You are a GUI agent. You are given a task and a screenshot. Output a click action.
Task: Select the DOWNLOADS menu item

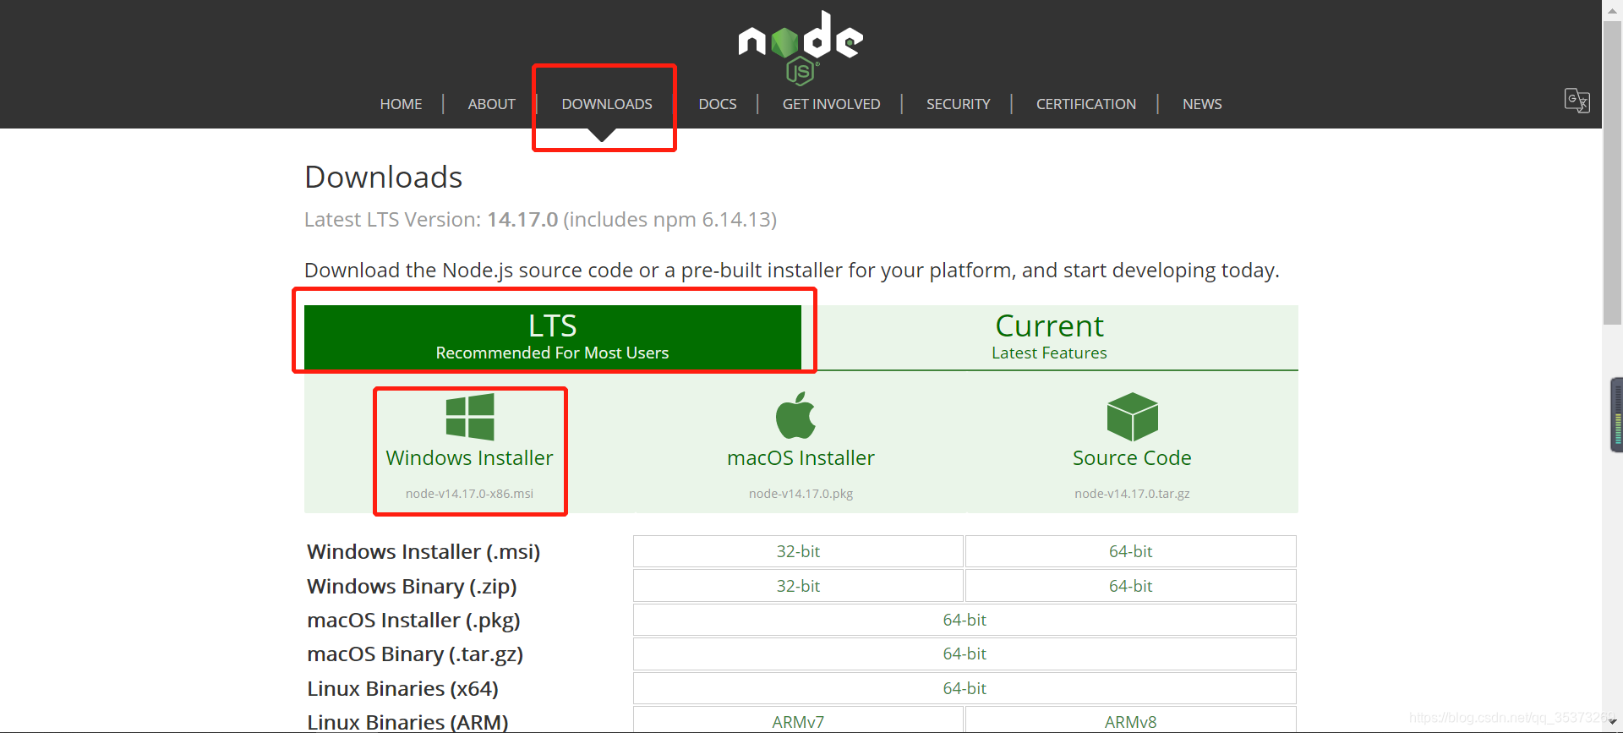607,104
